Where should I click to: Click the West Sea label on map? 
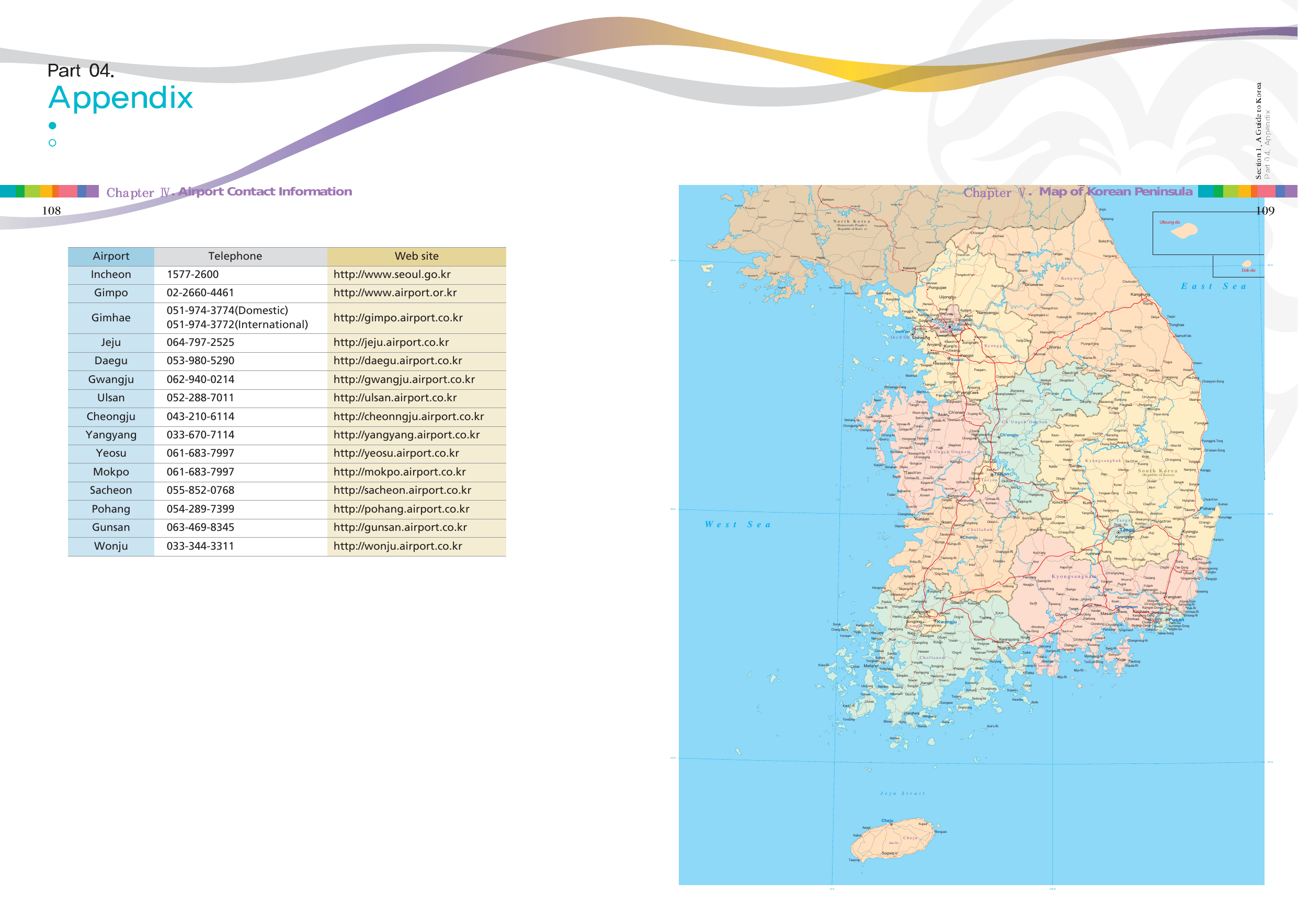click(737, 525)
